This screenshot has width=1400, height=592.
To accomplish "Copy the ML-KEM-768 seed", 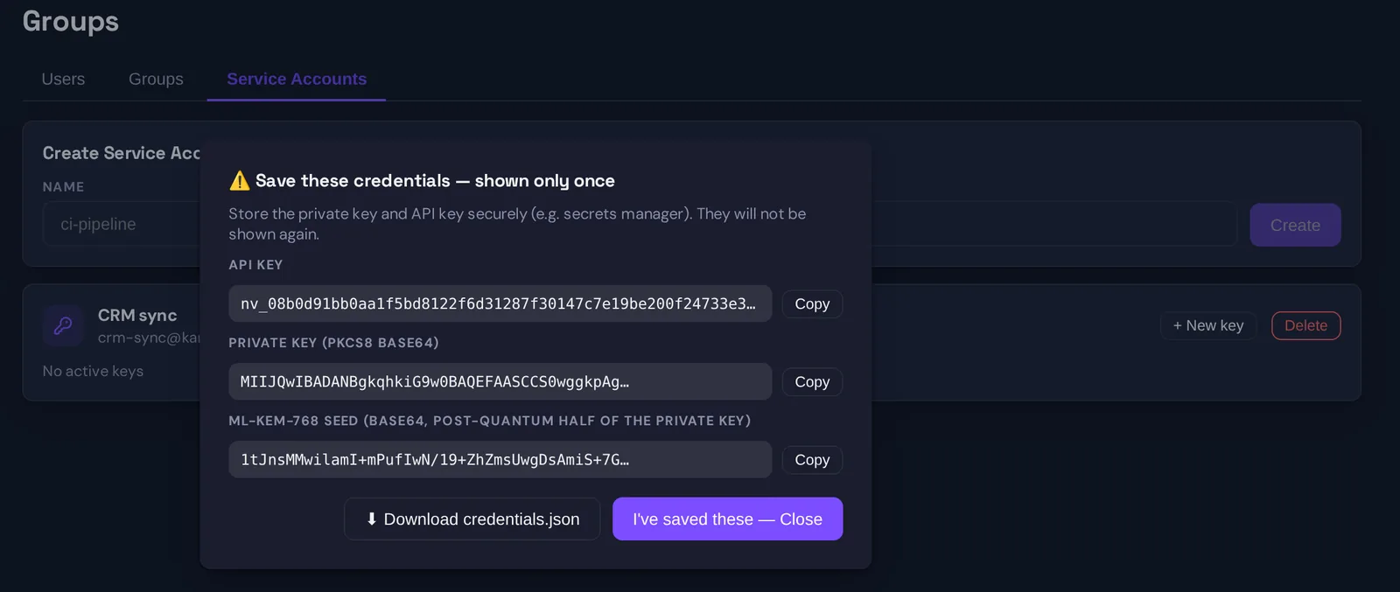I will (812, 459).
